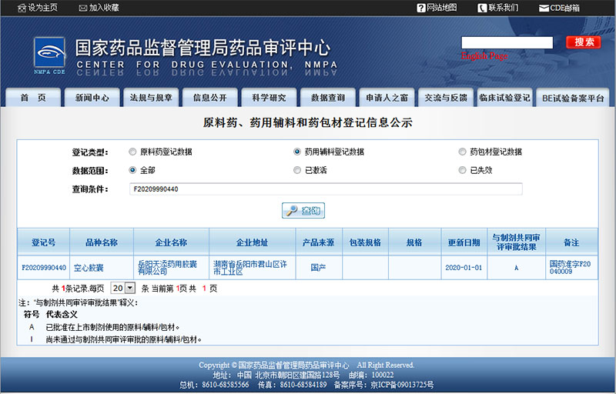Image resolution: width=616 pixels, height=394 pixels.
Task: Click the review result value A in the table row
Action: (516, 268)
